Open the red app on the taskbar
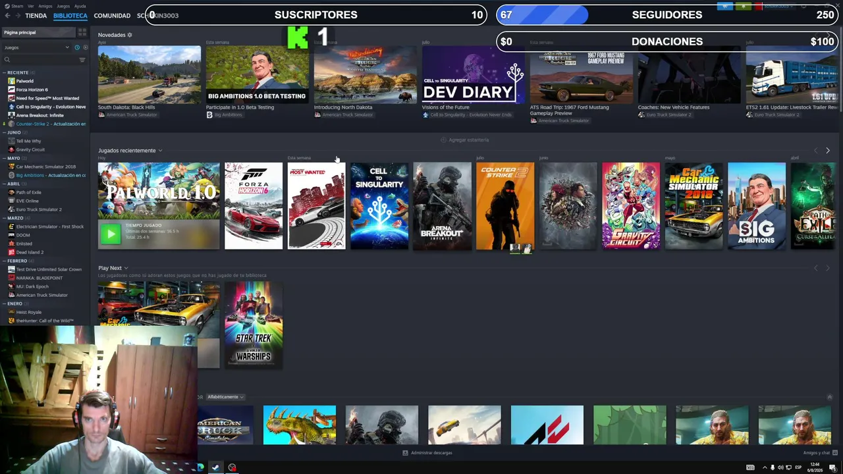 pyautogui.click(x=232, y=467)
